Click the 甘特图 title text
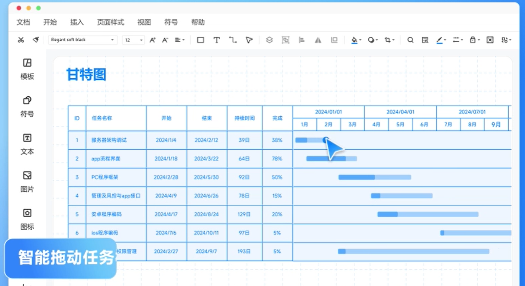Viewport: 525px width, 286px height. pyautogui.click(x=86, y=75)
